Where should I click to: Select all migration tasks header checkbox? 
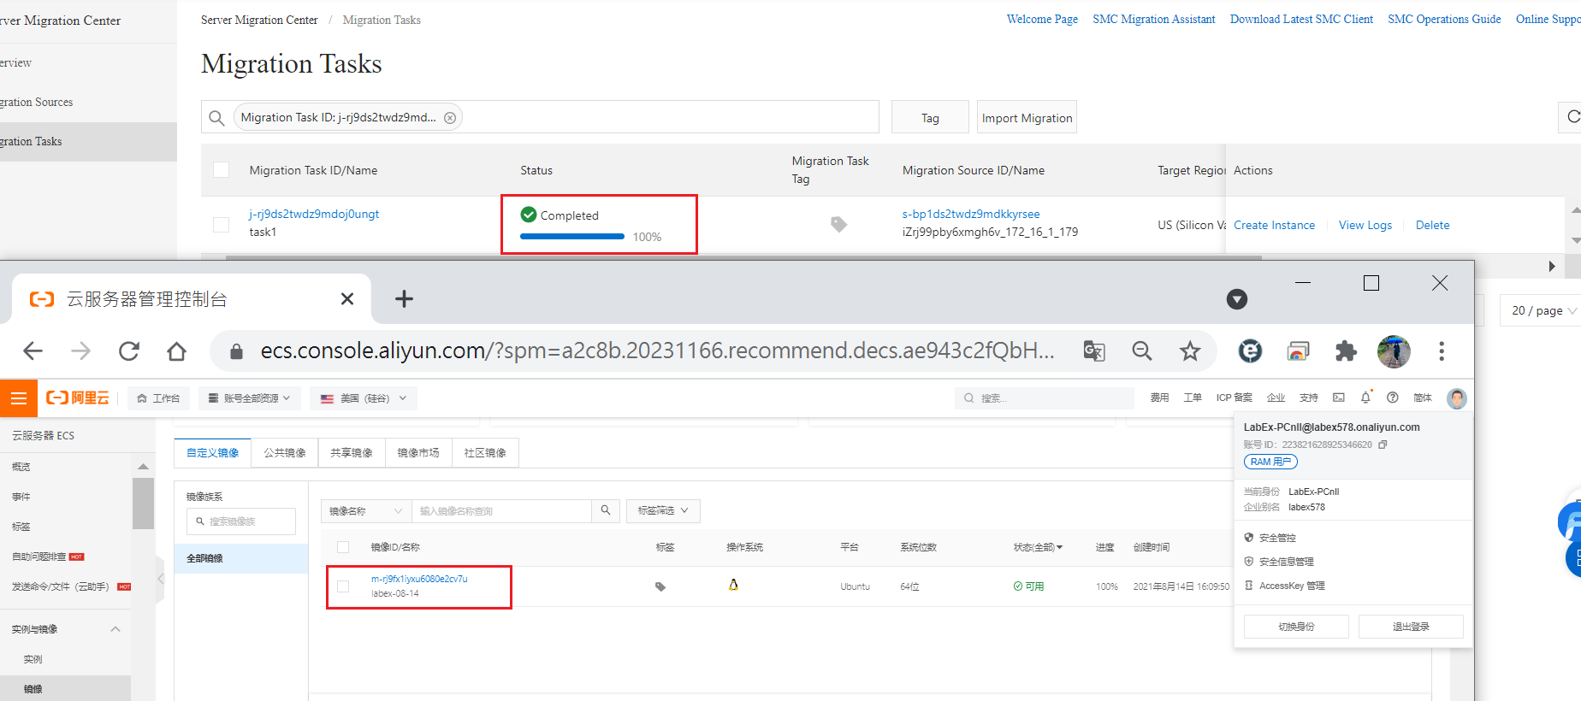click(x=222, y=170)
